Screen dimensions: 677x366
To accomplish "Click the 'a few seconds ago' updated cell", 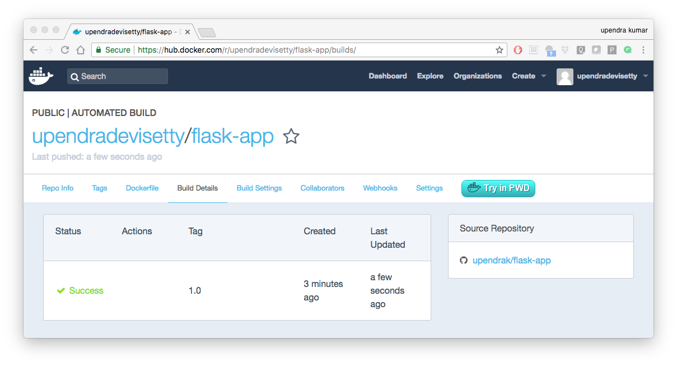I will [x=387, y=290].
